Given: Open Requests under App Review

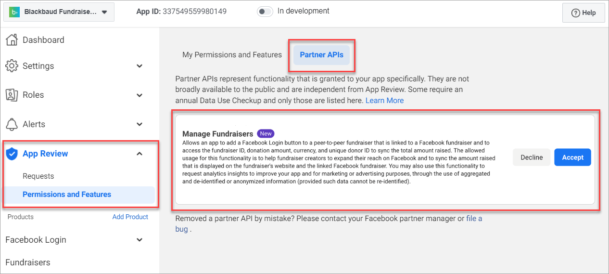Looking at the screenshot, I should pyautogui.click(x=38, y=176).
